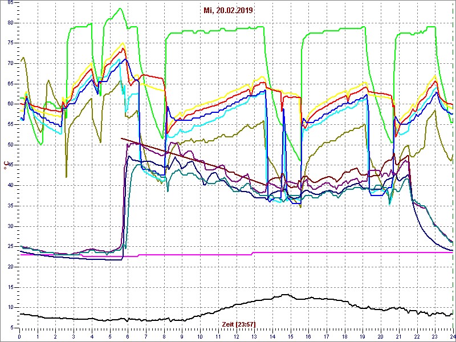Click hour 9 on the time axis
Image resolution: width=456 pixels, height=342 pixels.
182,336
